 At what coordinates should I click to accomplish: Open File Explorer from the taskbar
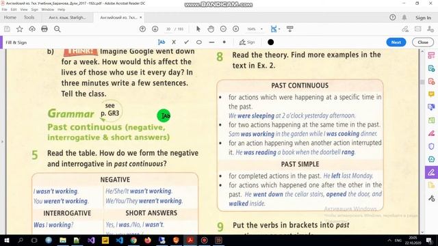[63, 240]
